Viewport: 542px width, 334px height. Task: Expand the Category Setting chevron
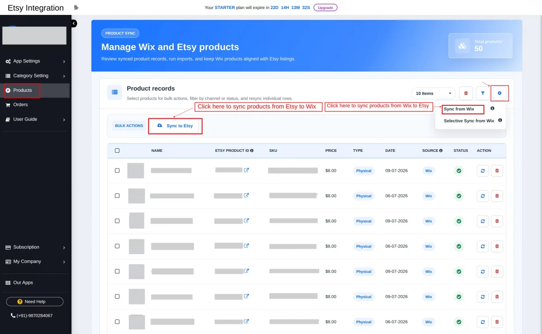pyautogui.click(x=64, y=76)
